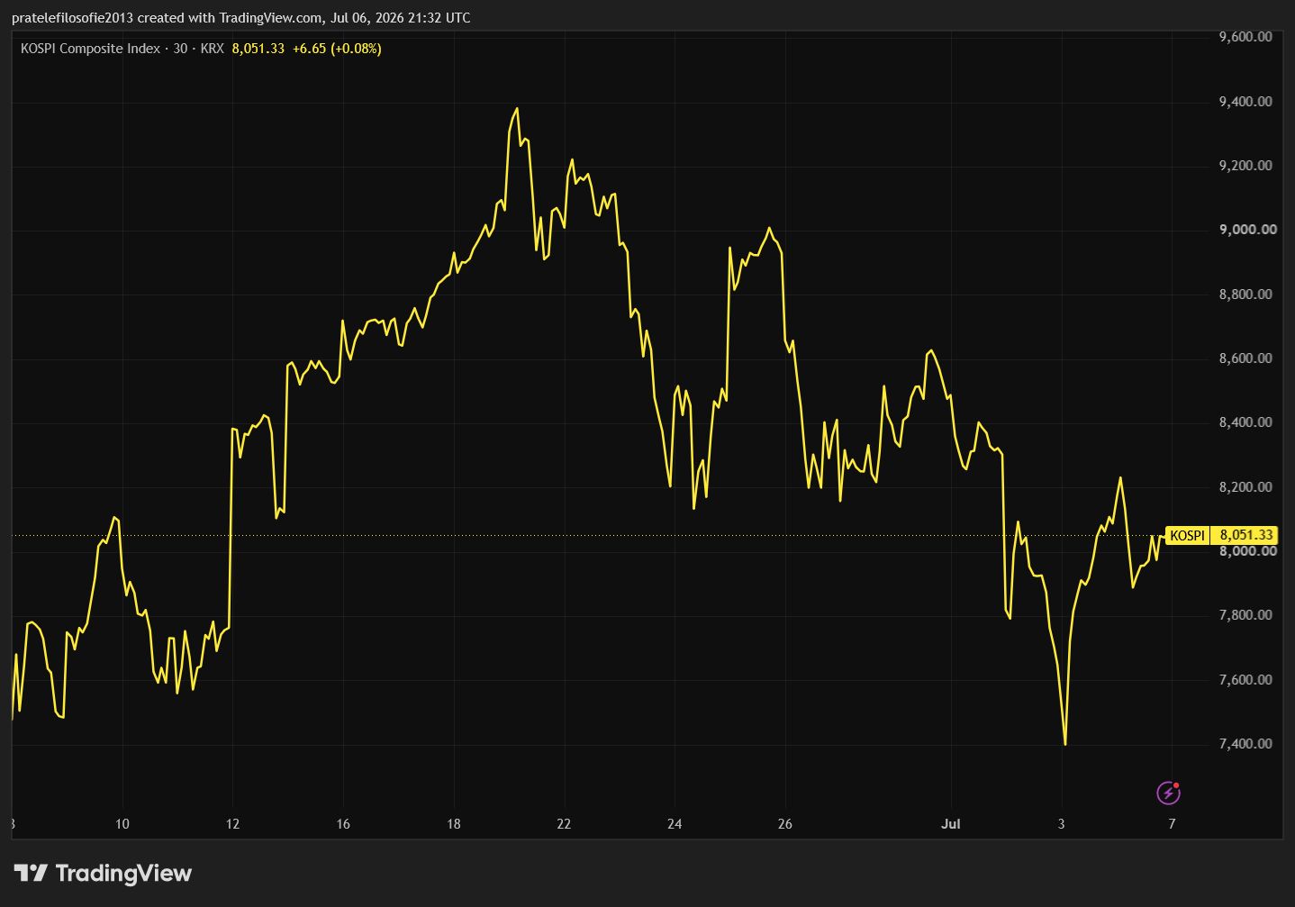Click the yellow KOSPI price tag label

tap(1187, 535)
